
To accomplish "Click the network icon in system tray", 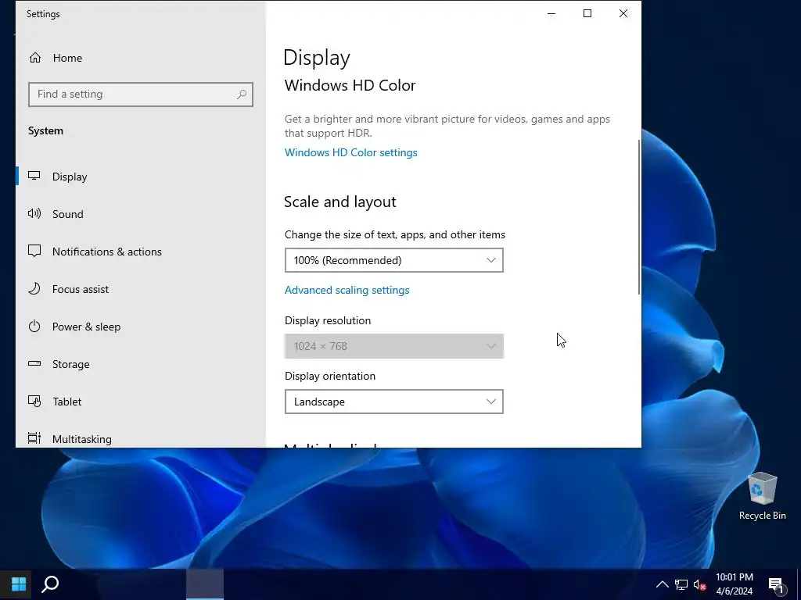I will (681, 584).
